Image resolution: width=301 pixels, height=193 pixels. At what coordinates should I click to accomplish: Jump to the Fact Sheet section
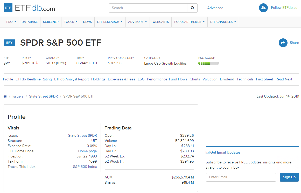264,79
